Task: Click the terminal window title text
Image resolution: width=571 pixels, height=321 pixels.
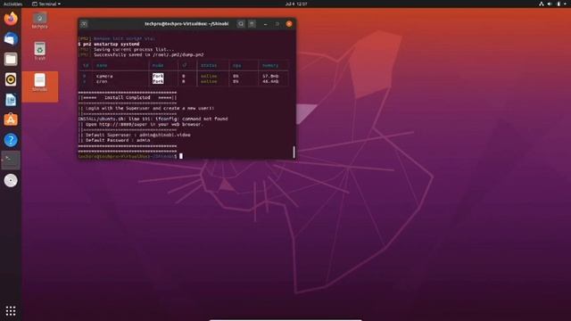Action: pos(186,24)
